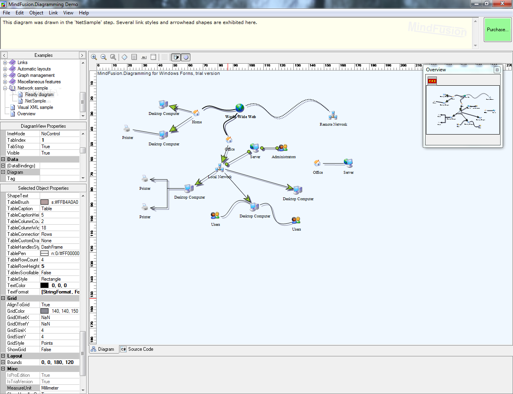Go to previous example with left arrow

point(4,55)
